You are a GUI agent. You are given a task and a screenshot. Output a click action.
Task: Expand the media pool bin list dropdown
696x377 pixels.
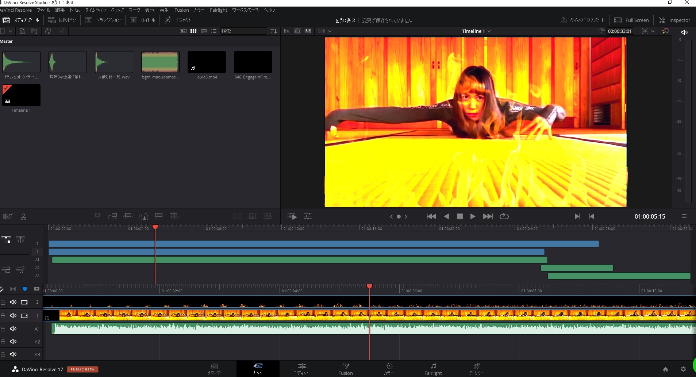click(x=10, y=31)
